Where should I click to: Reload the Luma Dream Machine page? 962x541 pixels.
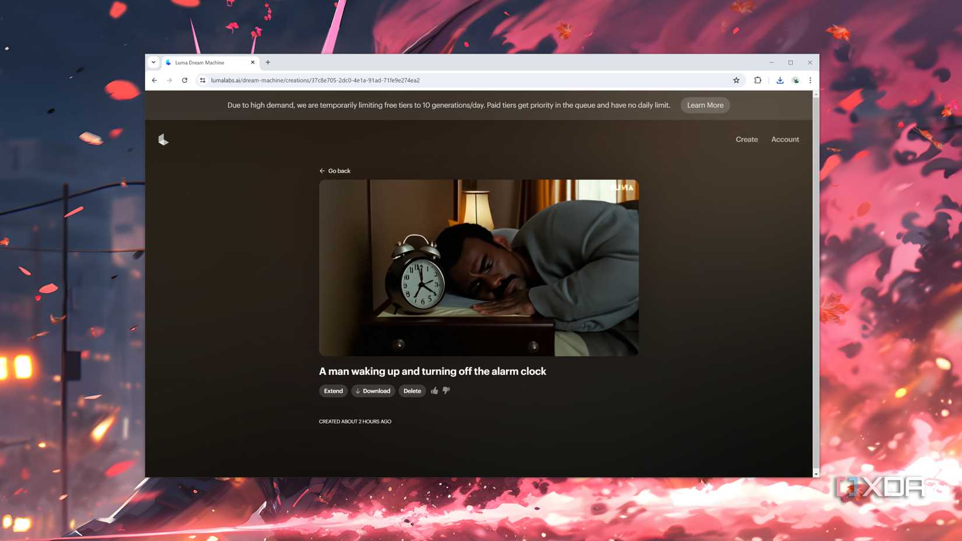[x=185, y=80]
